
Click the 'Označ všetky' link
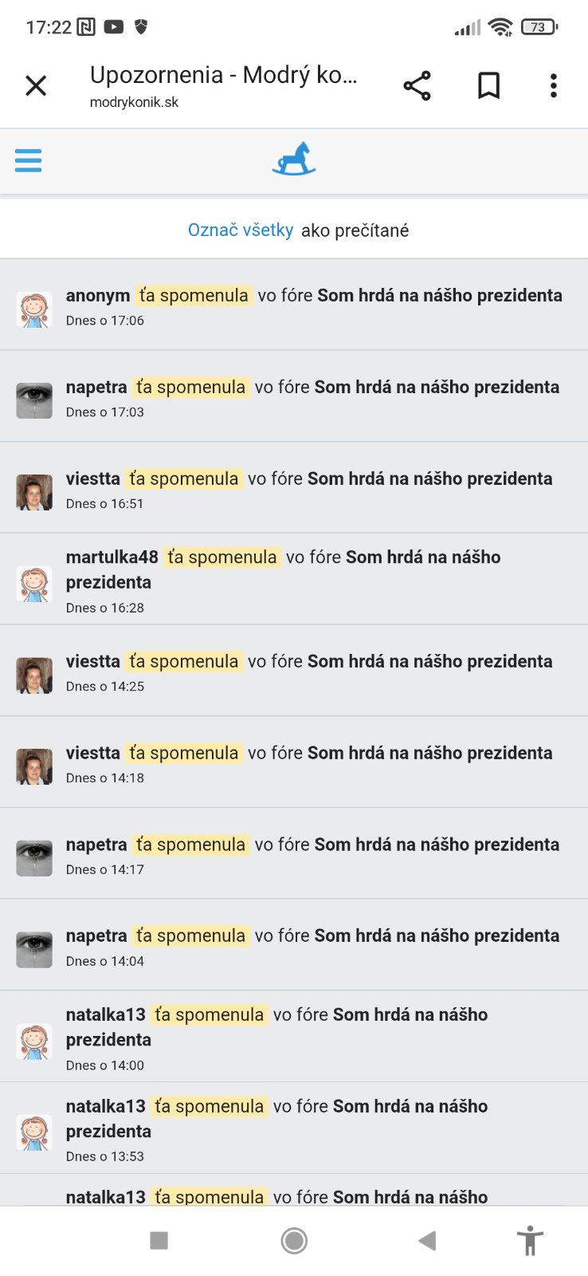[x=241, y=230]
